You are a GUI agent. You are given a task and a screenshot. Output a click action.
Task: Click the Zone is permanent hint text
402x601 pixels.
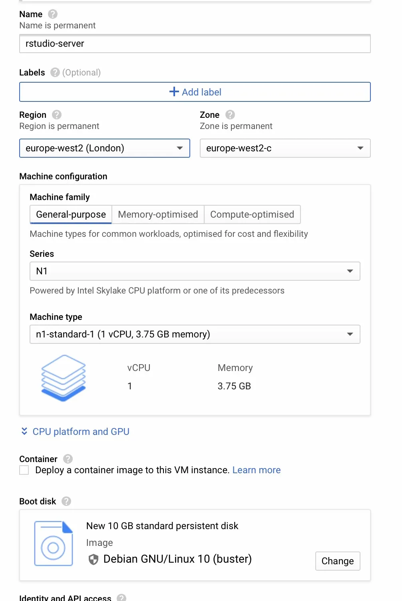point(236,126)
